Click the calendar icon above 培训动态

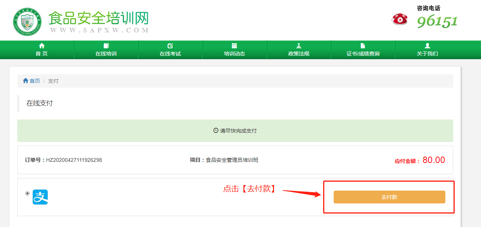tap(234, 46)
